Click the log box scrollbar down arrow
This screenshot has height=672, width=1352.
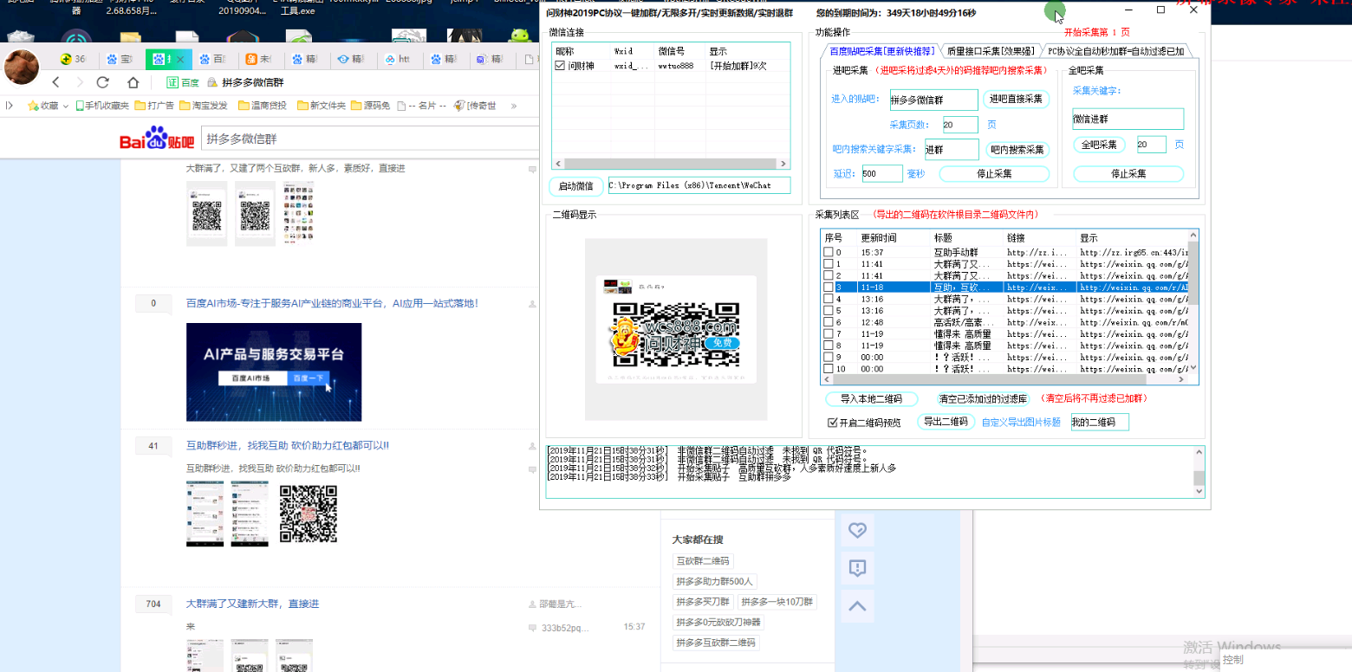(x=1199, y=492)
